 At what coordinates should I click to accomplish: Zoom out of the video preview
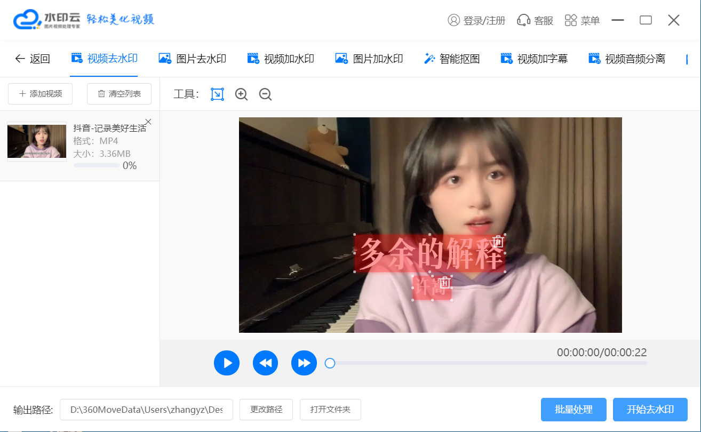tap(265, 94)
